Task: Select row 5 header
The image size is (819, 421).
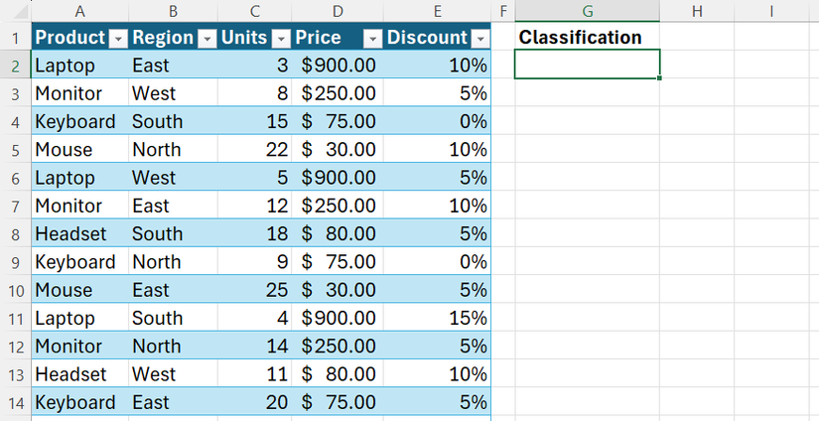Action: [16, 150]
